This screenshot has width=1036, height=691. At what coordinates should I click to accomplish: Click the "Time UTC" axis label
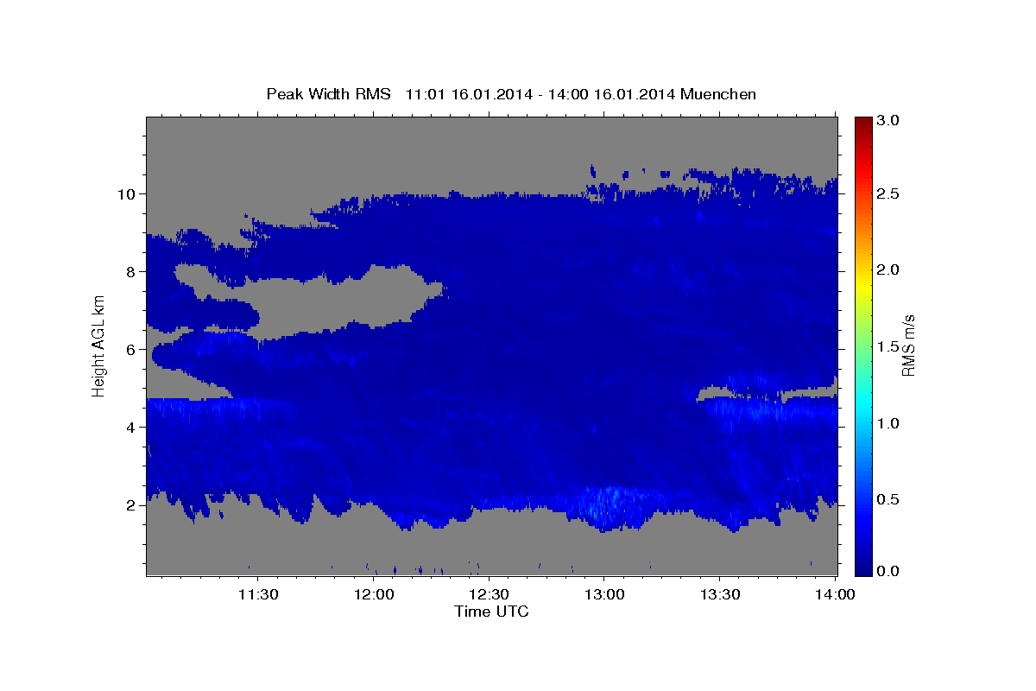[491, 612]
